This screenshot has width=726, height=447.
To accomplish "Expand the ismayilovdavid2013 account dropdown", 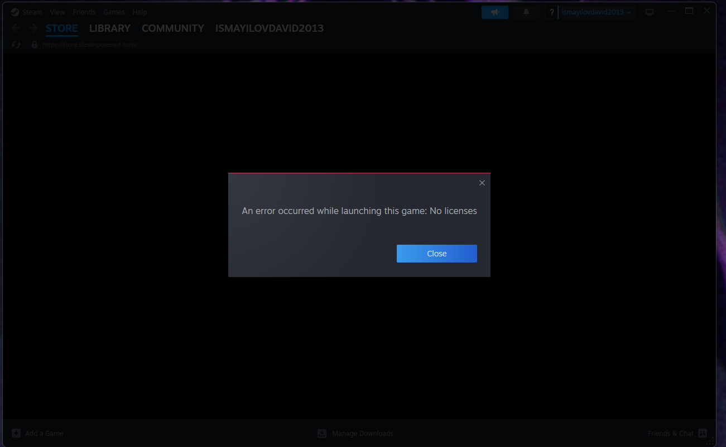I will tap(597, 12).
